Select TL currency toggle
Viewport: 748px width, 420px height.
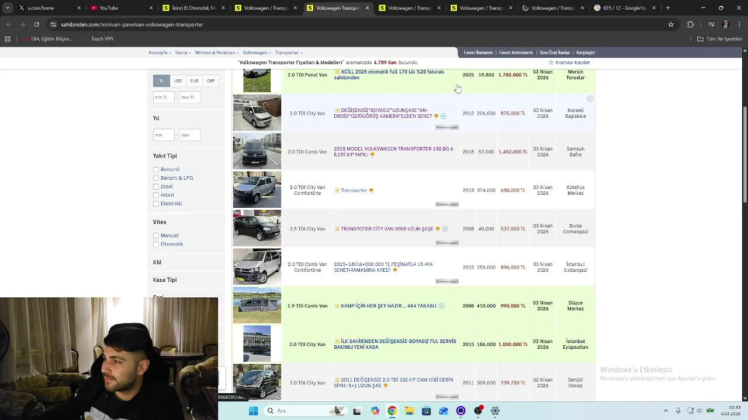tap(161, 80)
